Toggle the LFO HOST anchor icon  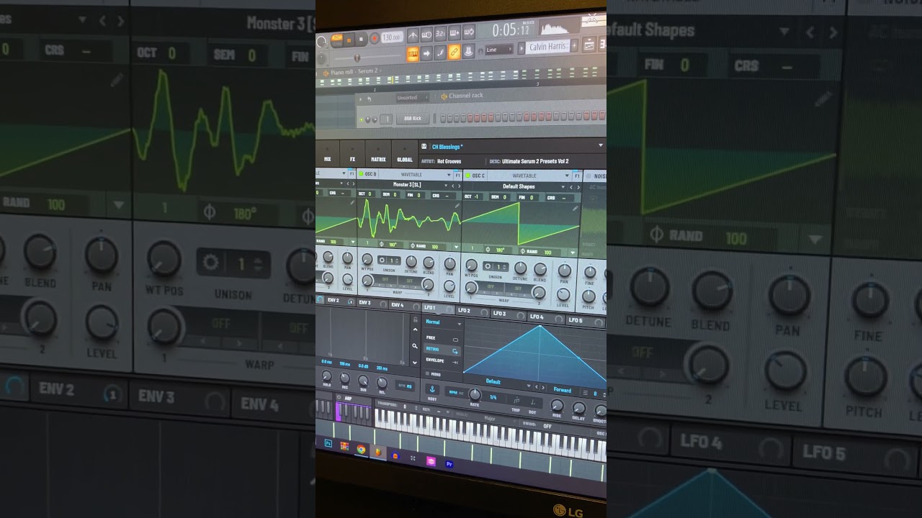[432, 389]
